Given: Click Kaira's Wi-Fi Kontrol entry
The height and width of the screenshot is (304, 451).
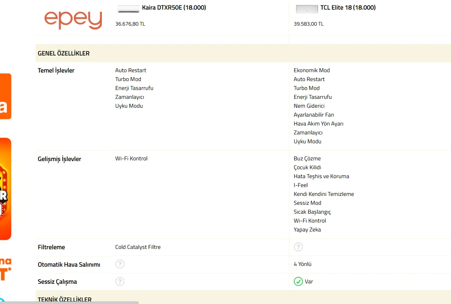Looking at the screenshot, I should tap(131, 159).
